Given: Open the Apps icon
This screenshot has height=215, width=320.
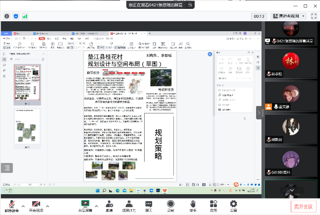Looking at the screenshot, I should [x=213, y=205].
